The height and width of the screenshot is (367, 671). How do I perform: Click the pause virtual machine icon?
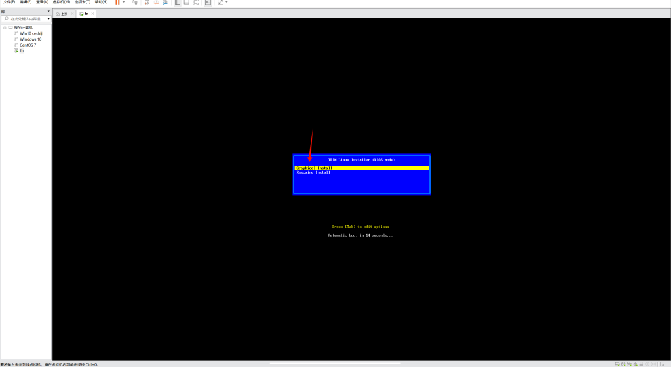[117, 3]
